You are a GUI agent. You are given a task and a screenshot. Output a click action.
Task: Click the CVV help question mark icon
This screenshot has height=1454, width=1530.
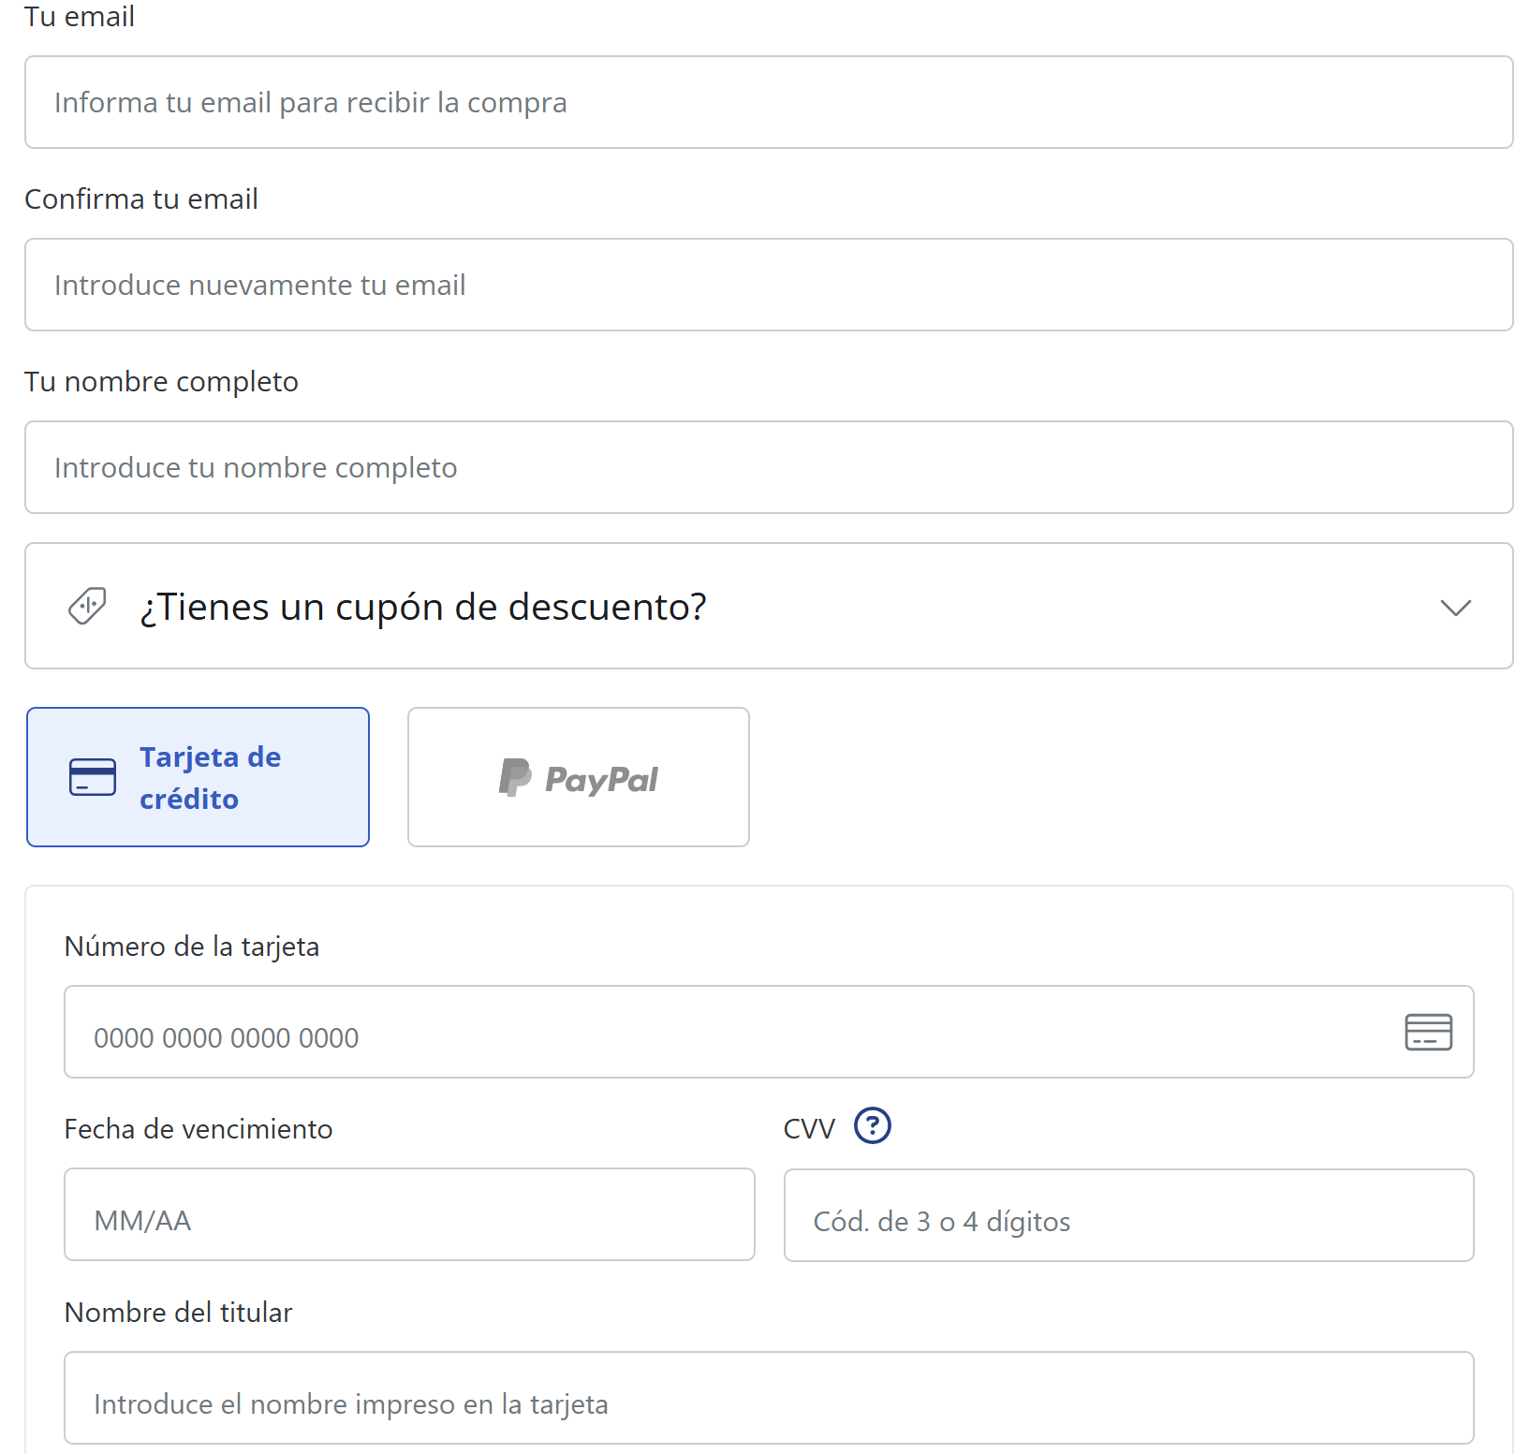pyautogui.click(x=872, y=1125)
